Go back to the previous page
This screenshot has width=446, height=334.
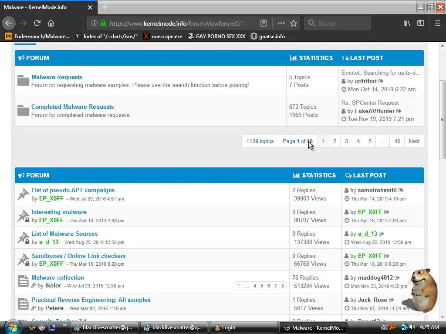point(9,23)
